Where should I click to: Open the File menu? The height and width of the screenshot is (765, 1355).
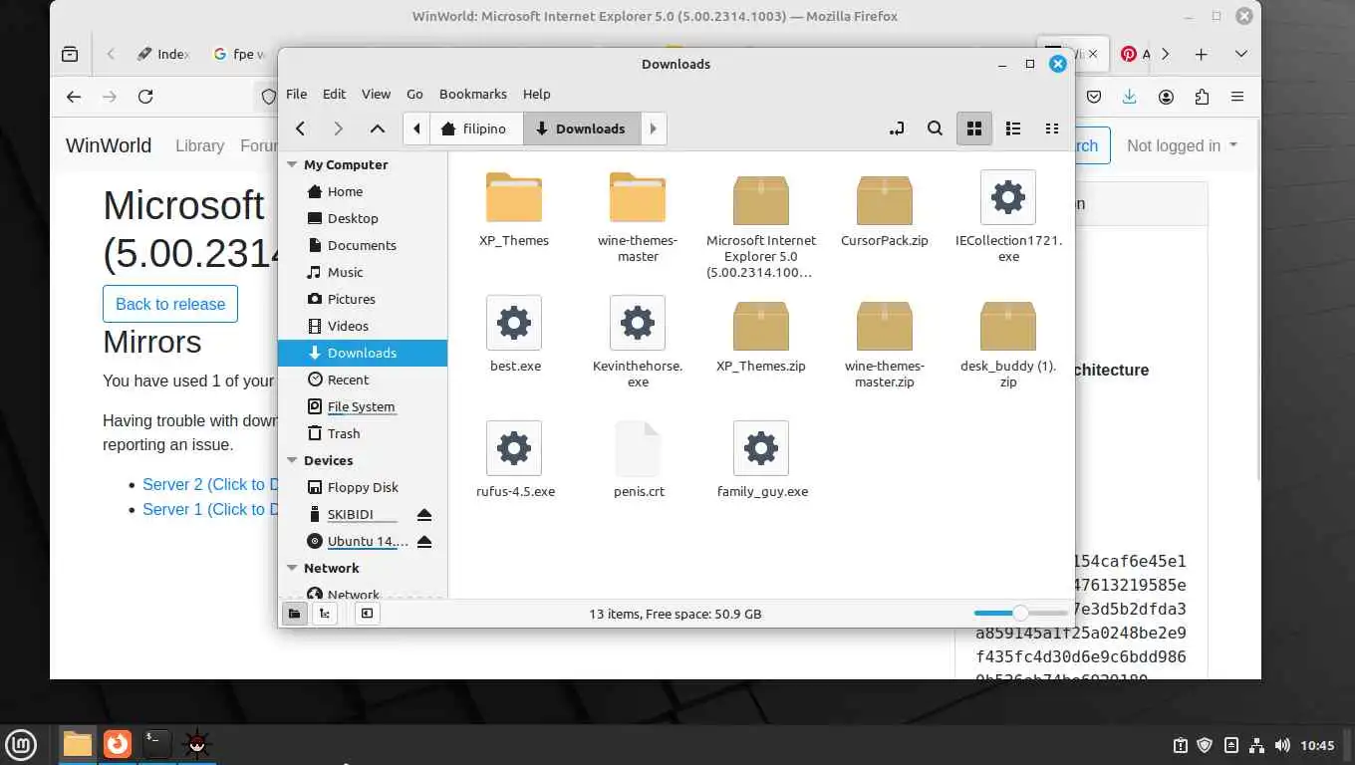(296, 94)
